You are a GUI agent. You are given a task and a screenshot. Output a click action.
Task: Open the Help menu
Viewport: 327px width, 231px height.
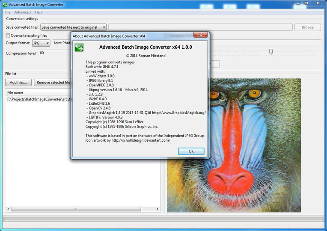pyautogui.click(x=39, y=12)
